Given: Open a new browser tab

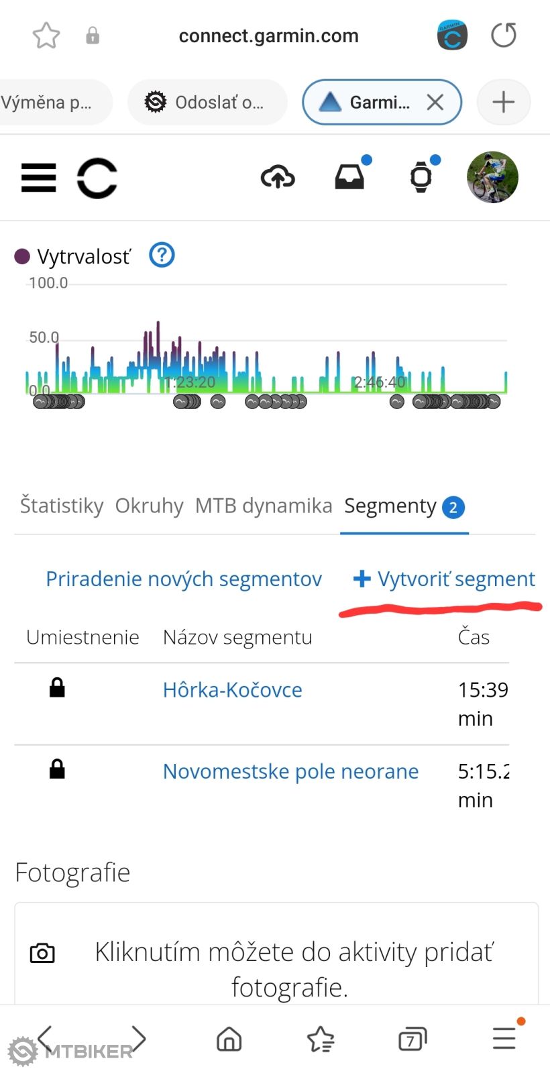Looking at the screenshot, I should [x=503, y=103].
